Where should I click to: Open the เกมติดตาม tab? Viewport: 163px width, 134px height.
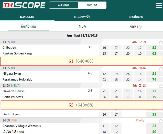pyautogui.click(x=136, y=17)
